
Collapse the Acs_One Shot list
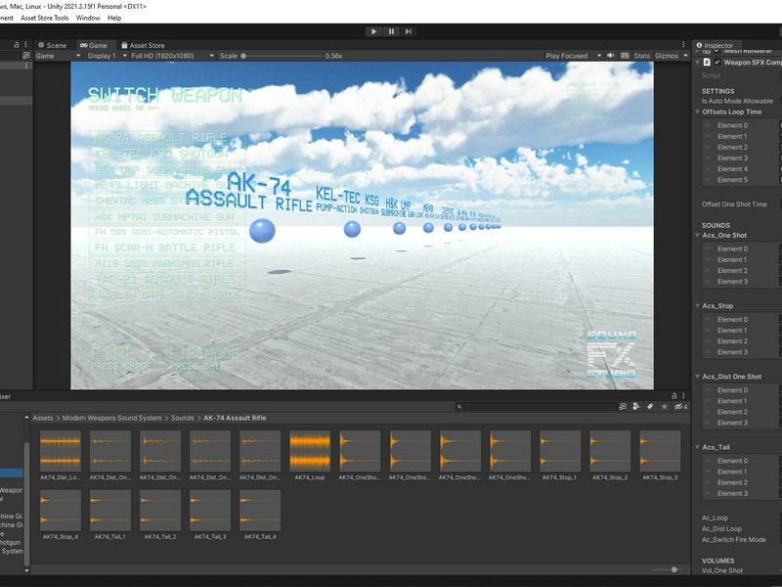698,235
